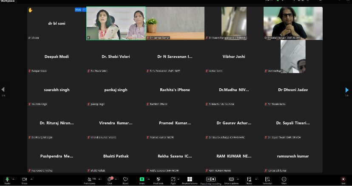
Task: Mute the microphone using Audio button
Action: pos(7,180)
